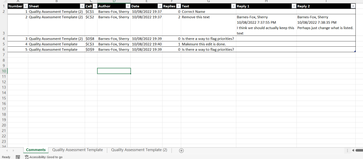This screenshot has height=159, width=363.
Task: Open the Cell column filter dropdown
Action: coord(95,6)
